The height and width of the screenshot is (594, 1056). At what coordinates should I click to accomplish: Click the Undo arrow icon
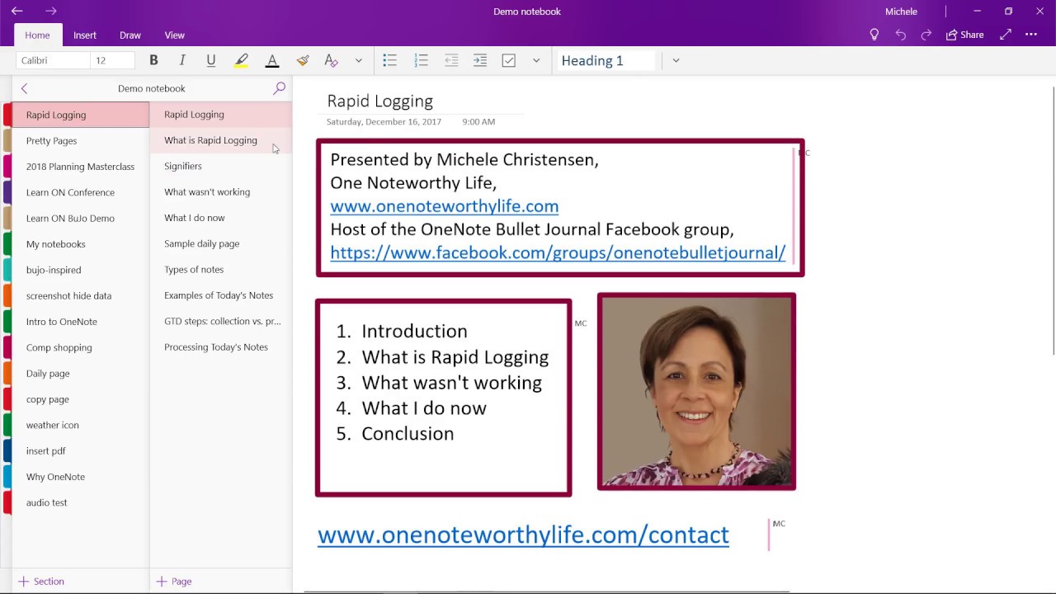click(x=901, y=35)
